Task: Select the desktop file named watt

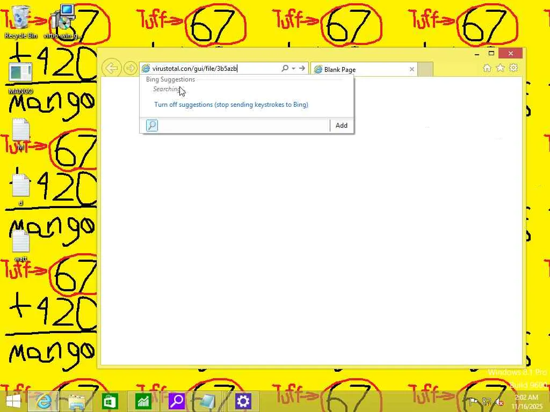Action: tap(21, 246)
